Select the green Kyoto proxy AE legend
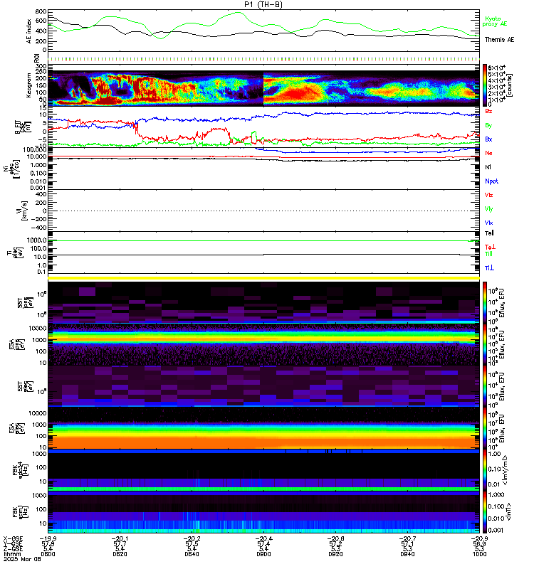Viewport: 534px width, 569px height. pos(494,21)
